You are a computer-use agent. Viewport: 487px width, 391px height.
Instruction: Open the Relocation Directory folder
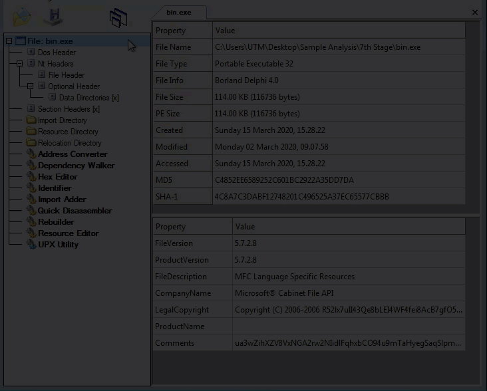click(x=70, y=143)
